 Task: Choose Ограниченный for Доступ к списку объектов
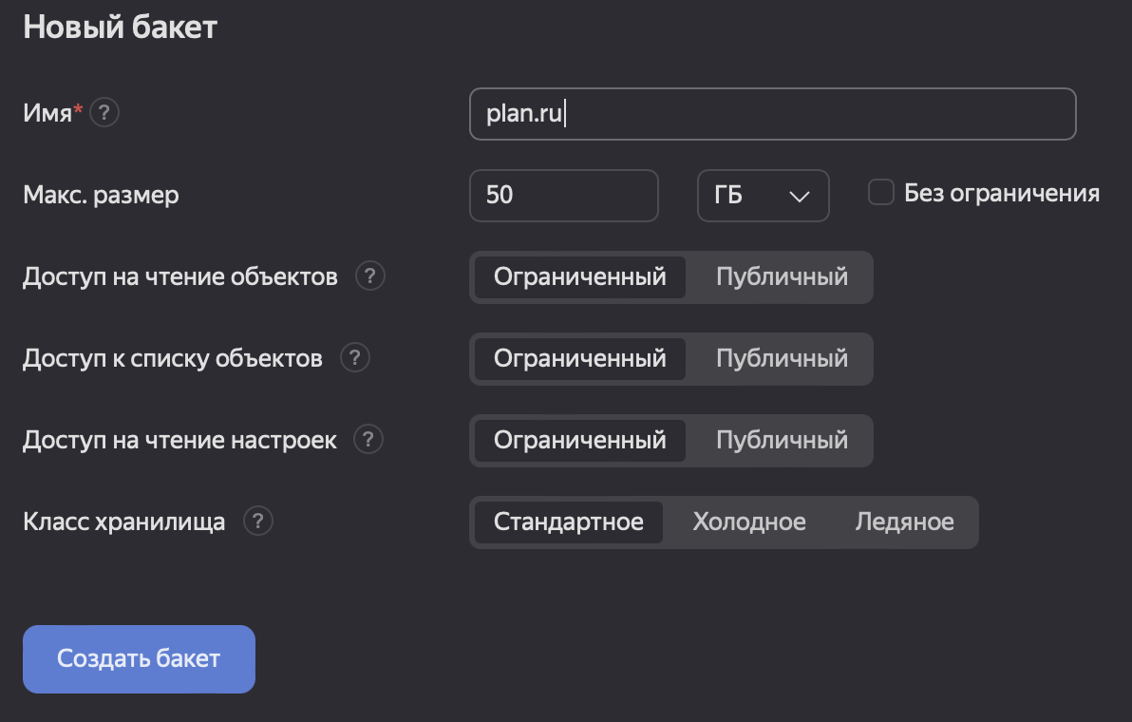coord(577,358)
